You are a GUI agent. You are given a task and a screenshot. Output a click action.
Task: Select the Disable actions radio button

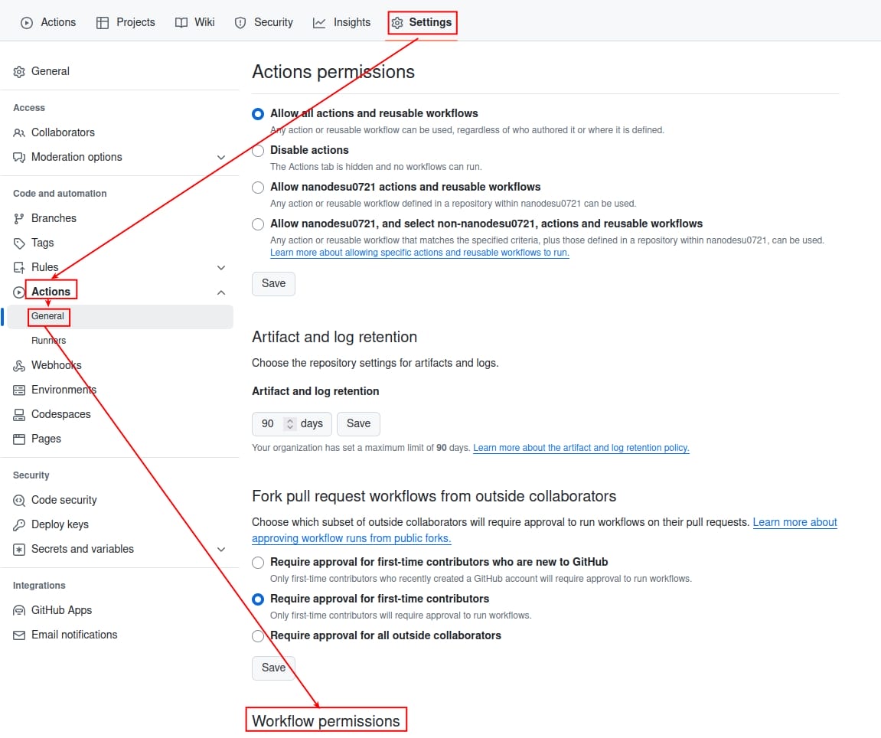coord(258,151)
